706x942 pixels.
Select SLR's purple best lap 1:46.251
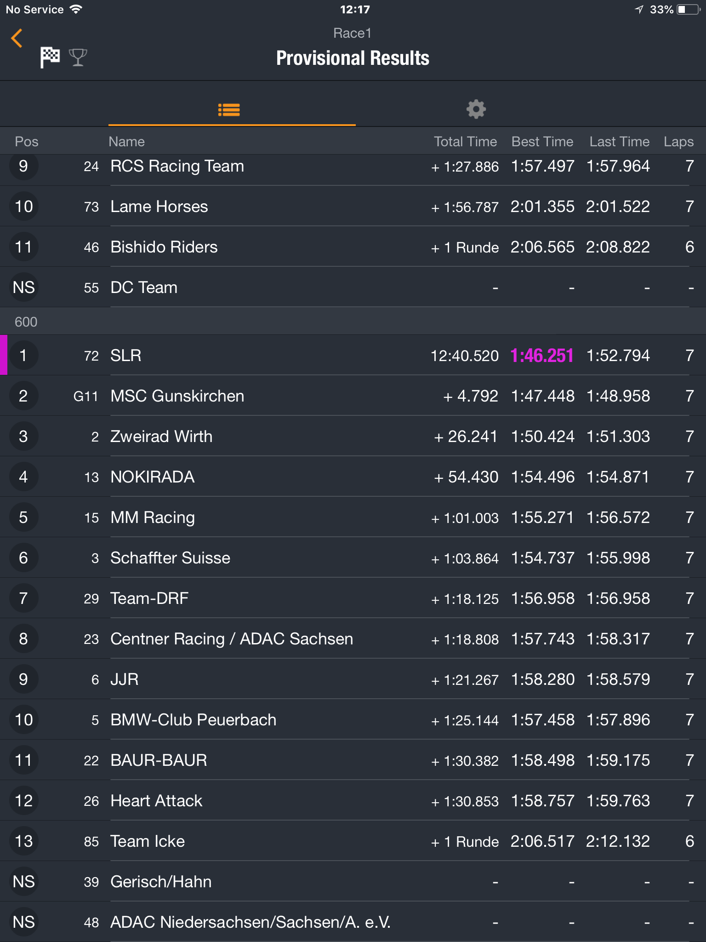pyautogui.click(x=542, y=356)
